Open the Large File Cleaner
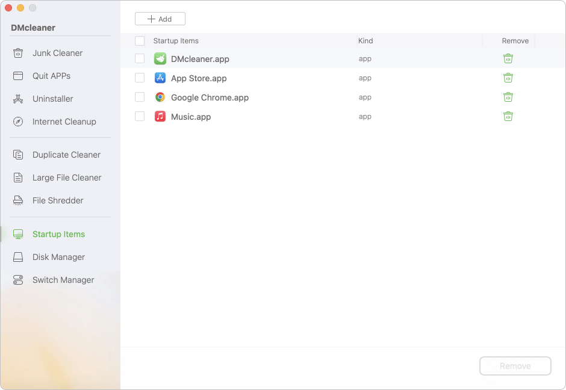The width and height of the screenshot is (566, 390). click(x=66, y=178)
